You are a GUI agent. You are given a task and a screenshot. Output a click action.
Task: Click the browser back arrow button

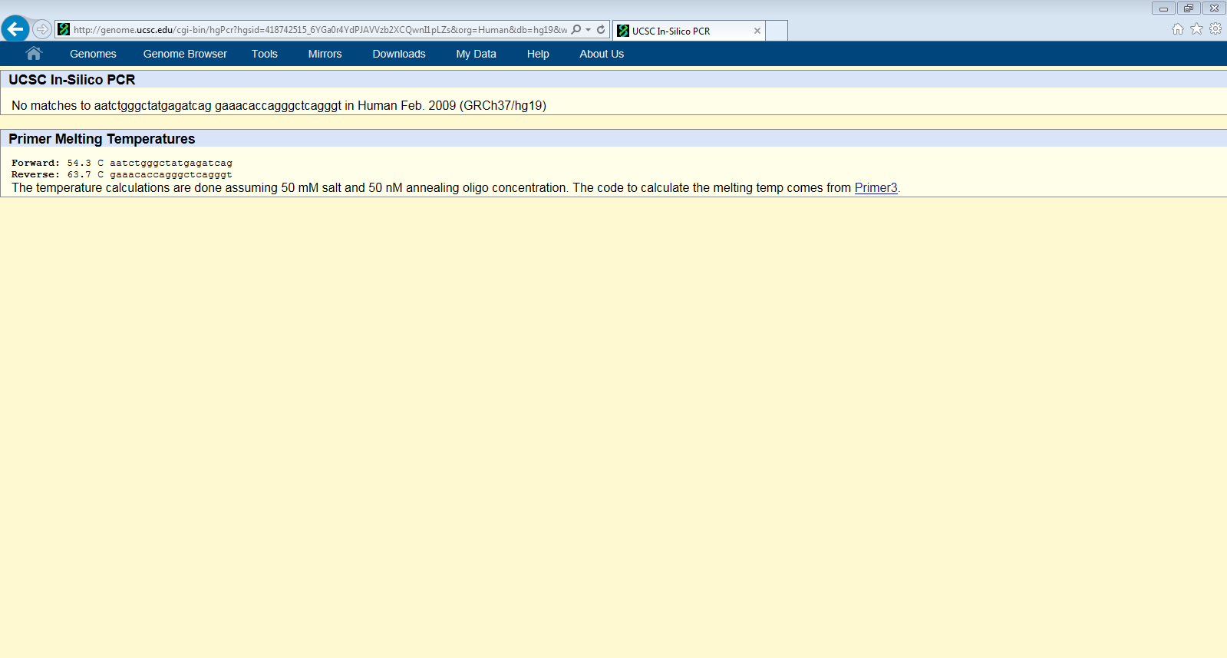15,29
